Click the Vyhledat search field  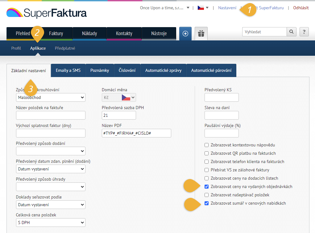264,32
